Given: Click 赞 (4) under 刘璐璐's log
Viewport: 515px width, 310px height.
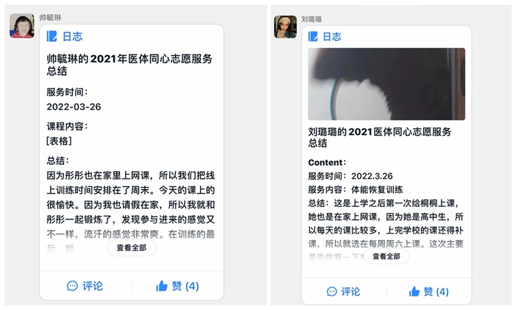Looking at the screenshot, I should [436, 291].
